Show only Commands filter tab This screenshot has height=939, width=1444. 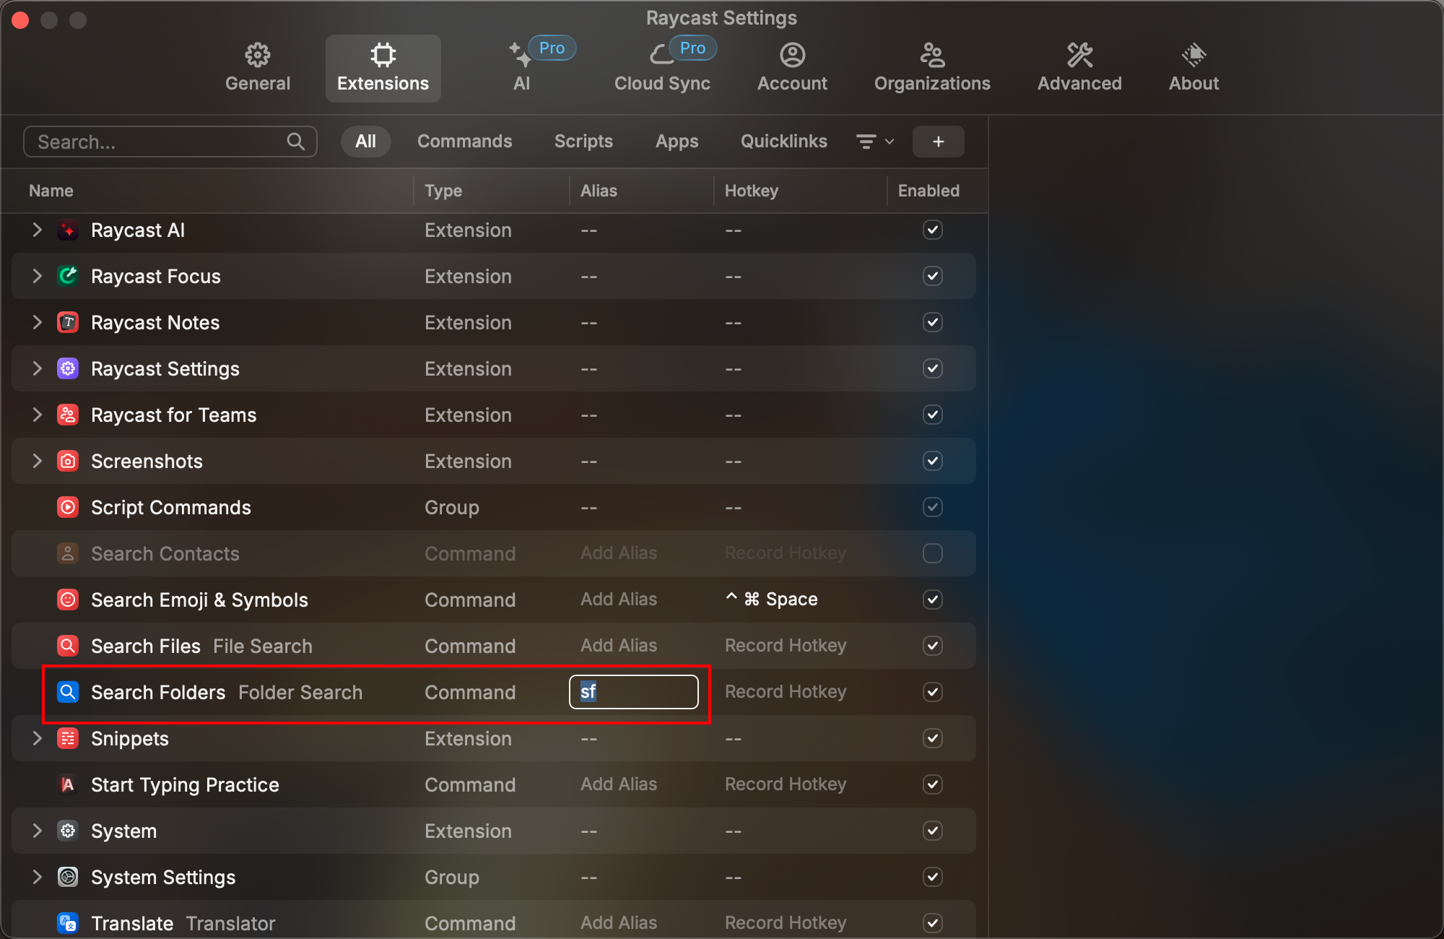[464, 142]
